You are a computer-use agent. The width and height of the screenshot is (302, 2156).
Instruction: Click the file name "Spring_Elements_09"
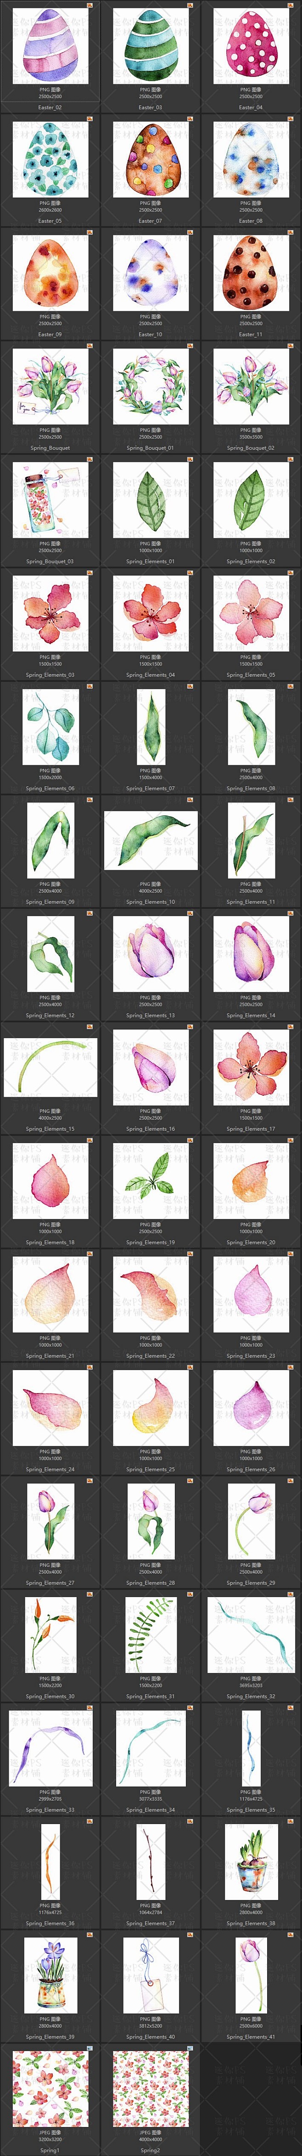point(50,901)
